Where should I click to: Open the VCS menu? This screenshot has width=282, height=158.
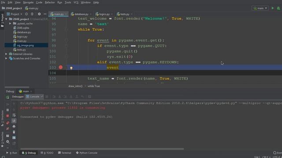point(76,3)
